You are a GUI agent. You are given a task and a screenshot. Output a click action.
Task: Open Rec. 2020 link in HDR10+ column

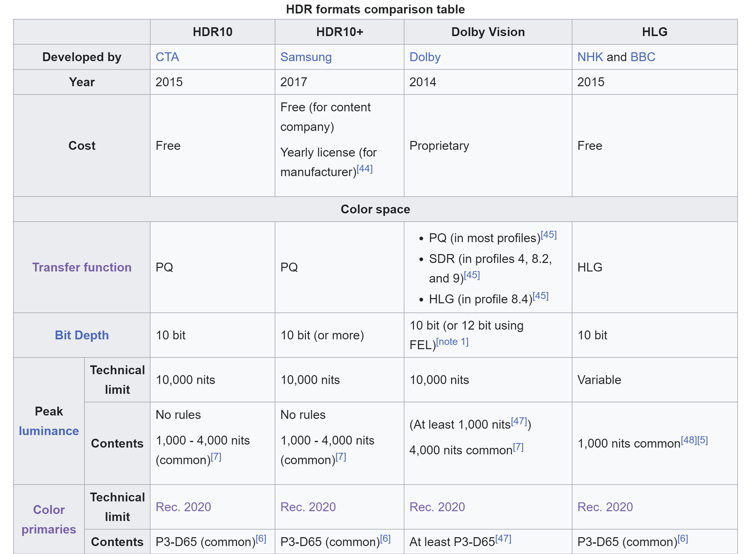308,507
